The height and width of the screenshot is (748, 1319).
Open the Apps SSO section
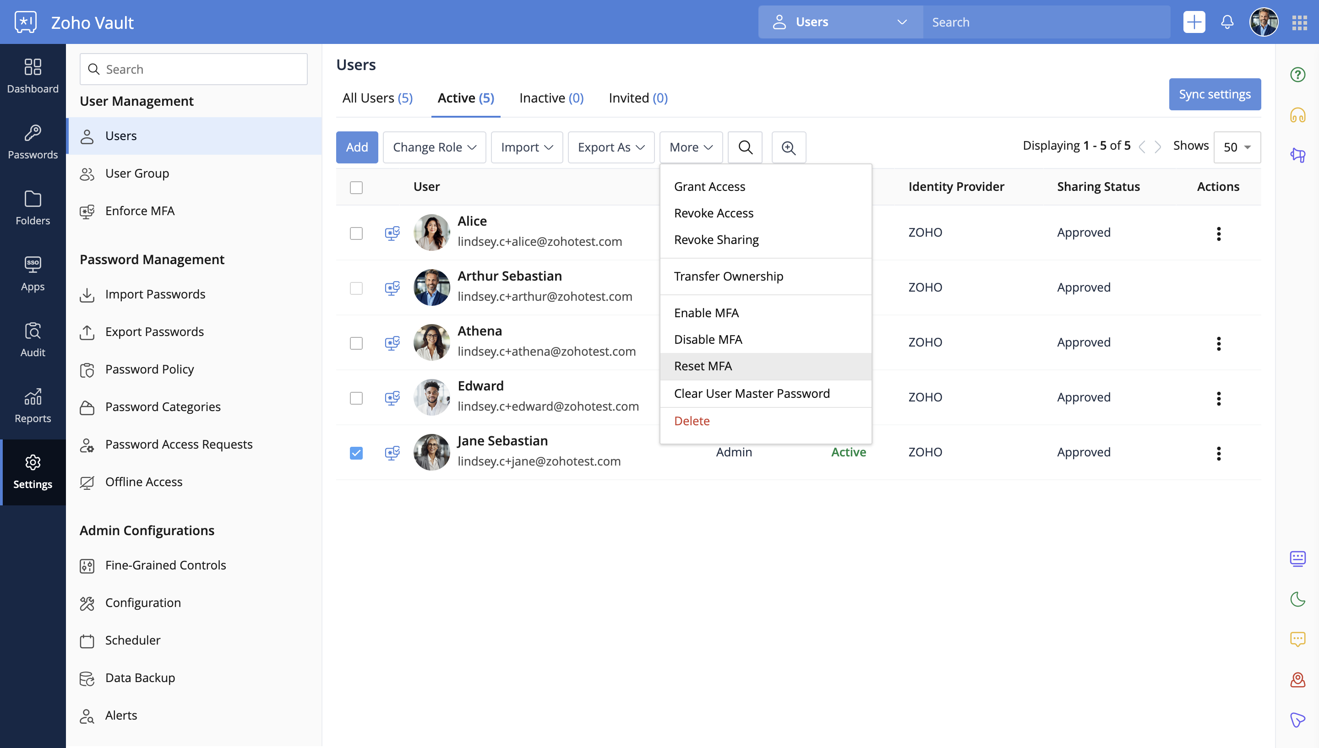click(33, 274)
